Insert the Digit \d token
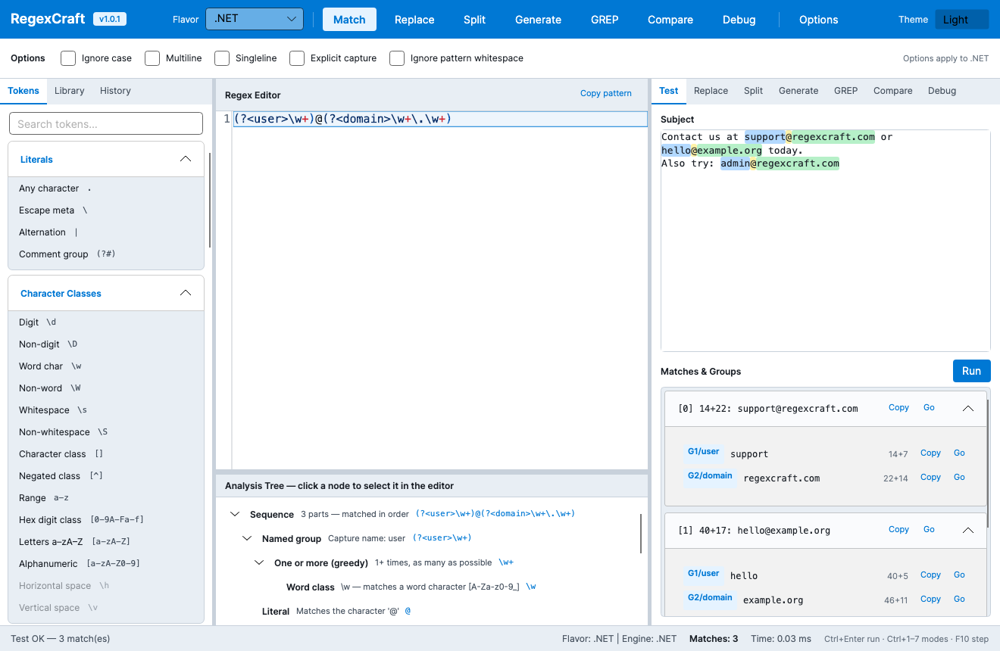This screenshot has width=1000, height=651. point(106,322)
